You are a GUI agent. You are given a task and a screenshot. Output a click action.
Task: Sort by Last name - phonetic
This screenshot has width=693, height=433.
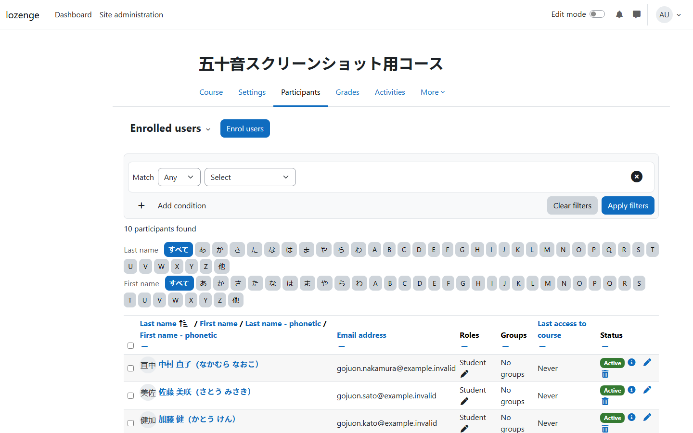pos(283,323)
